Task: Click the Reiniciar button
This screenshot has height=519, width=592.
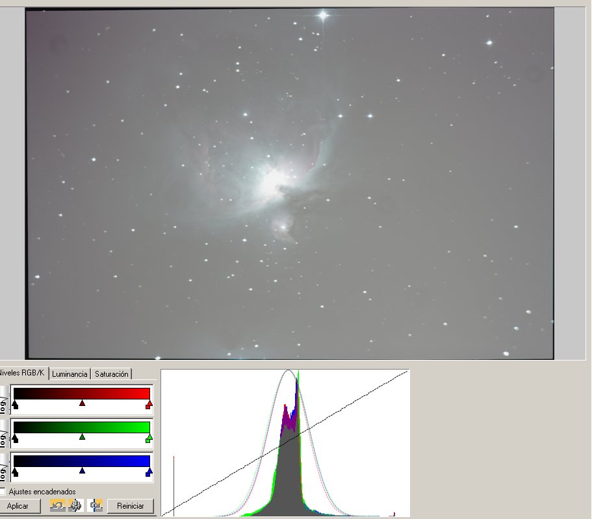Action: pos(130,506)
